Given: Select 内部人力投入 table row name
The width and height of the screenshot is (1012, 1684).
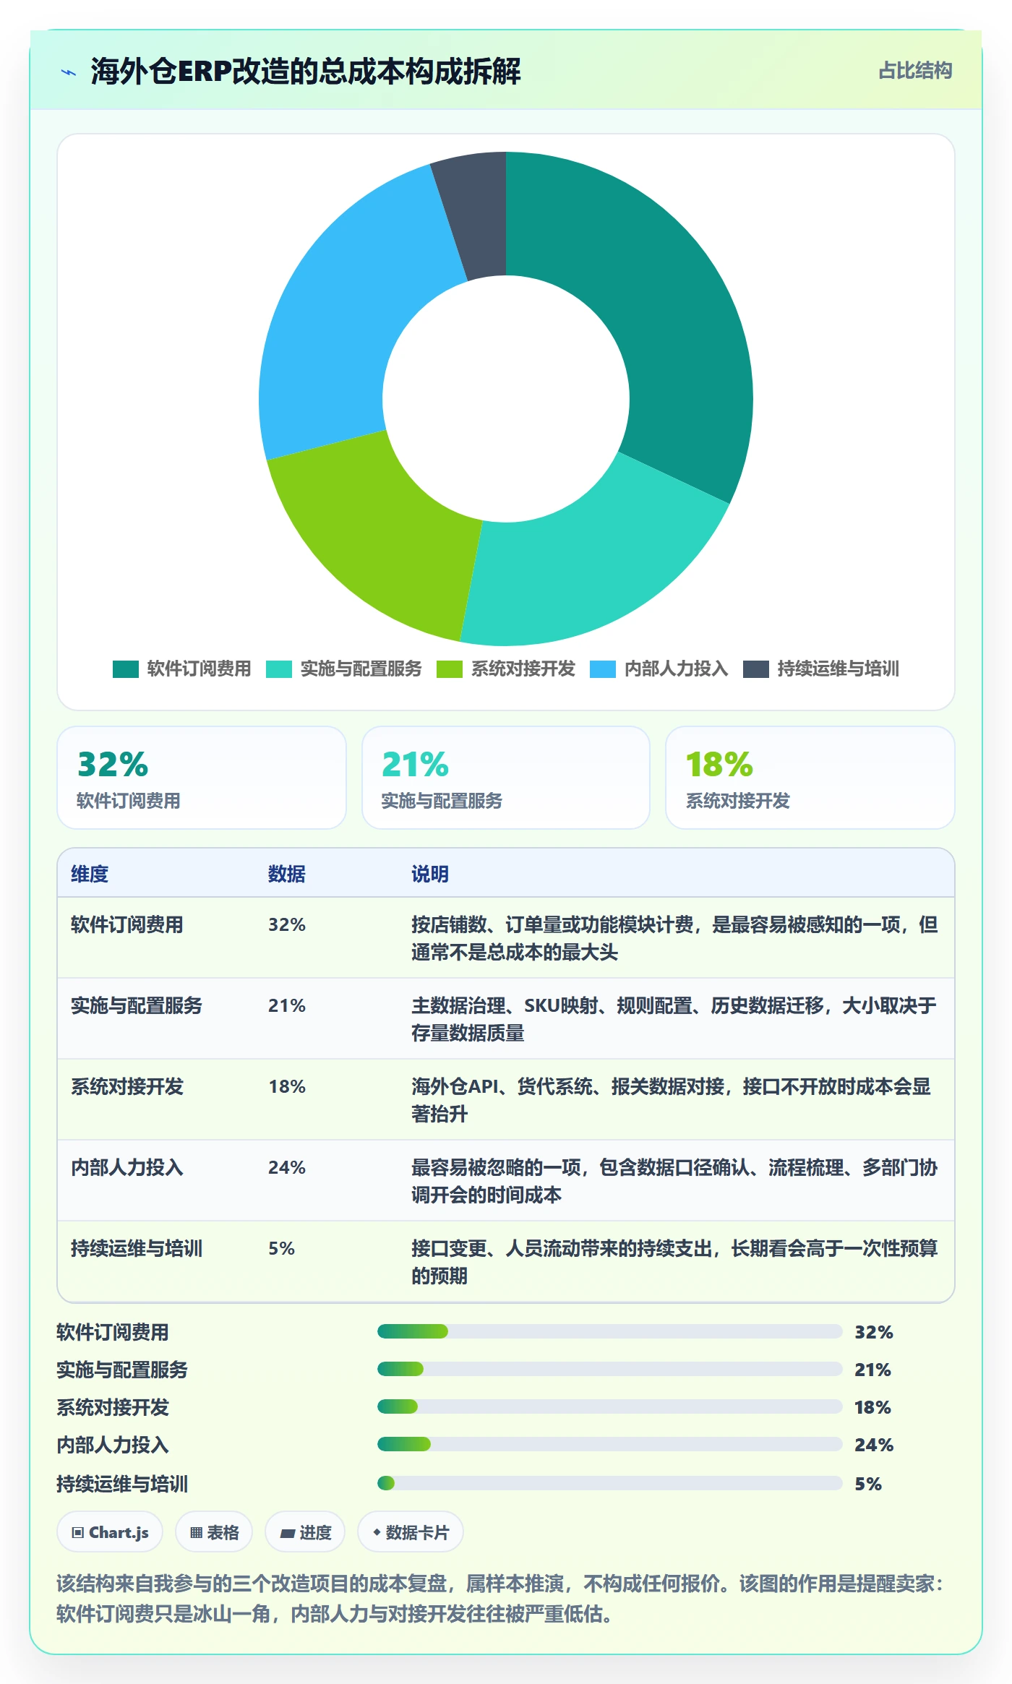Looking at the screenshot, I should [x=127, y=1168].
